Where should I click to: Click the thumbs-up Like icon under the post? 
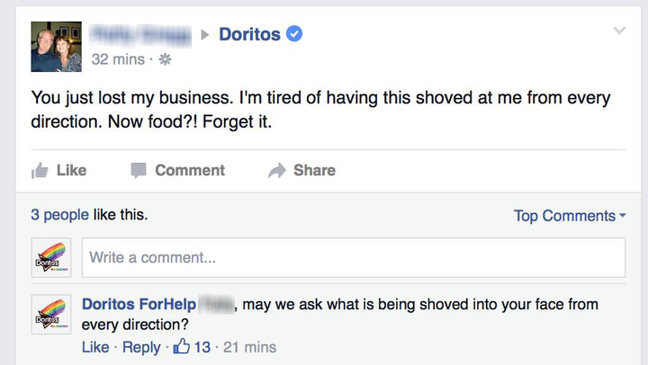tap(40, 170)
